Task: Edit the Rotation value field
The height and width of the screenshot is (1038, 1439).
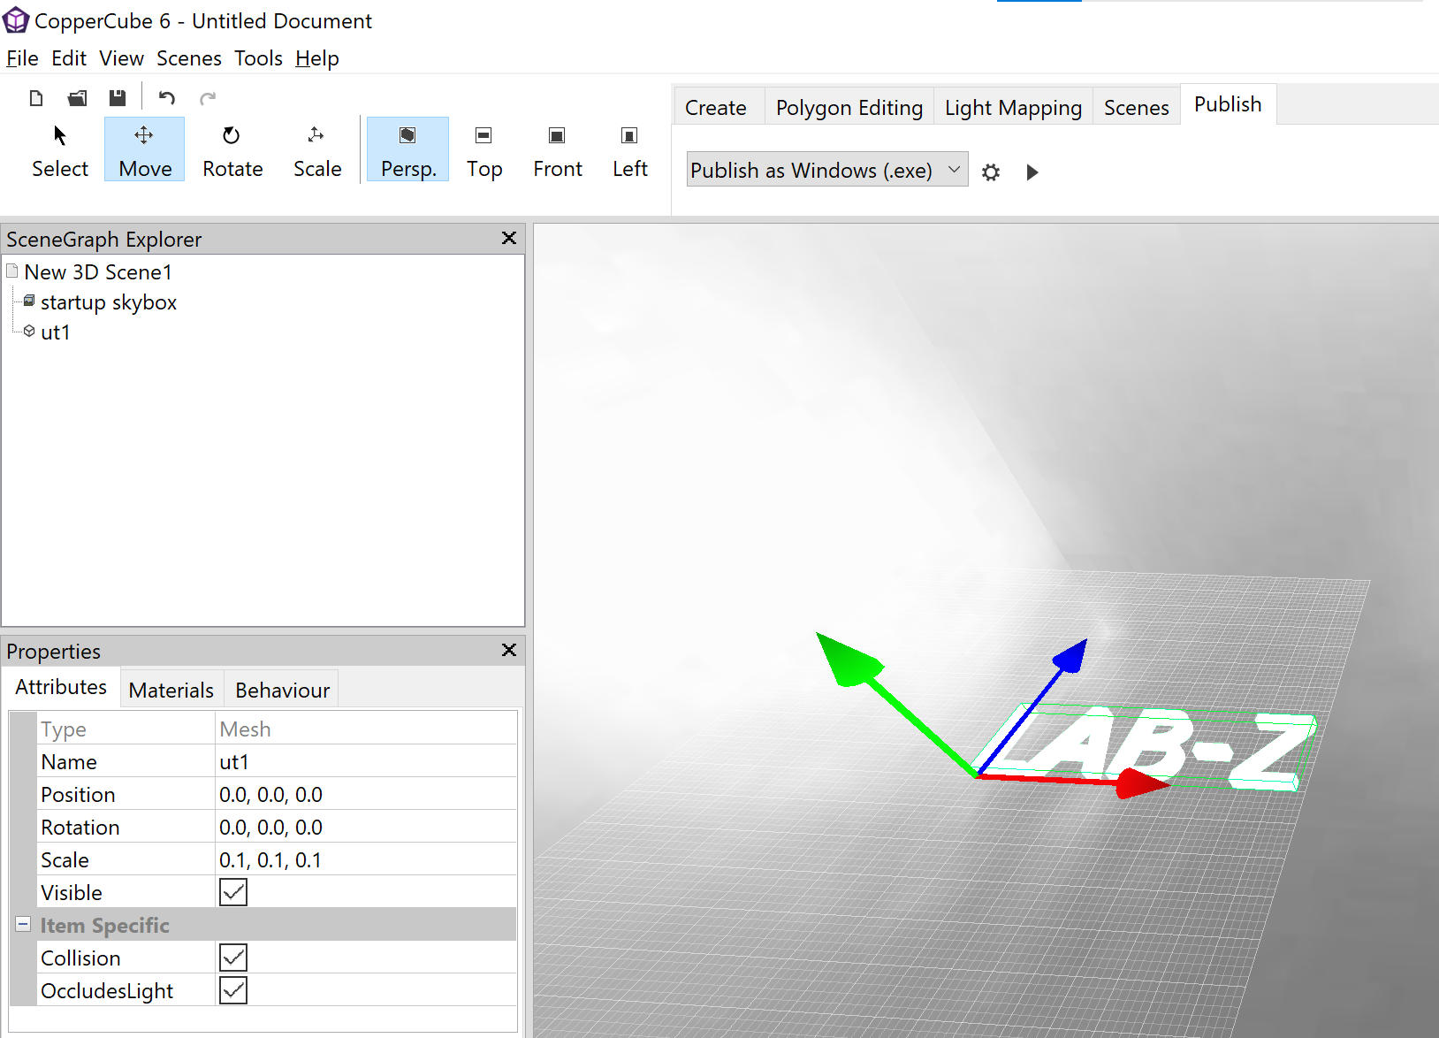Action: 366,827
